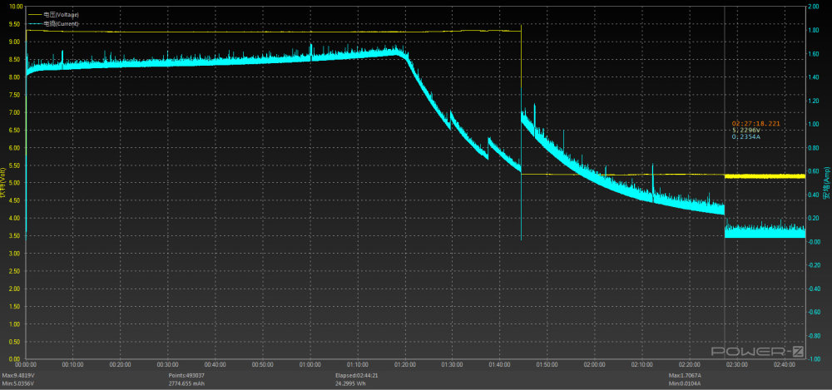Click the 5.2296V cursor voltage readout

click(746, 131)
